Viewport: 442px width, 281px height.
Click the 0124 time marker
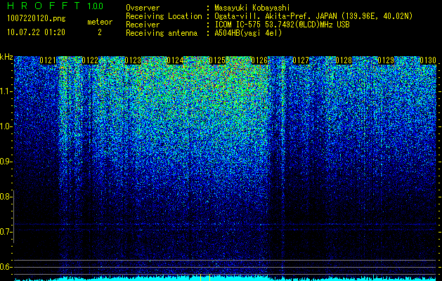pyautogui.click(x=175, y=60)
